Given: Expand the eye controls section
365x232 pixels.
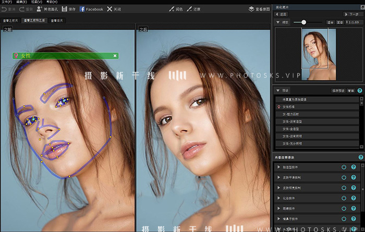Looking at the screenshot, I should pyautogui.click(x=278, y=208).
